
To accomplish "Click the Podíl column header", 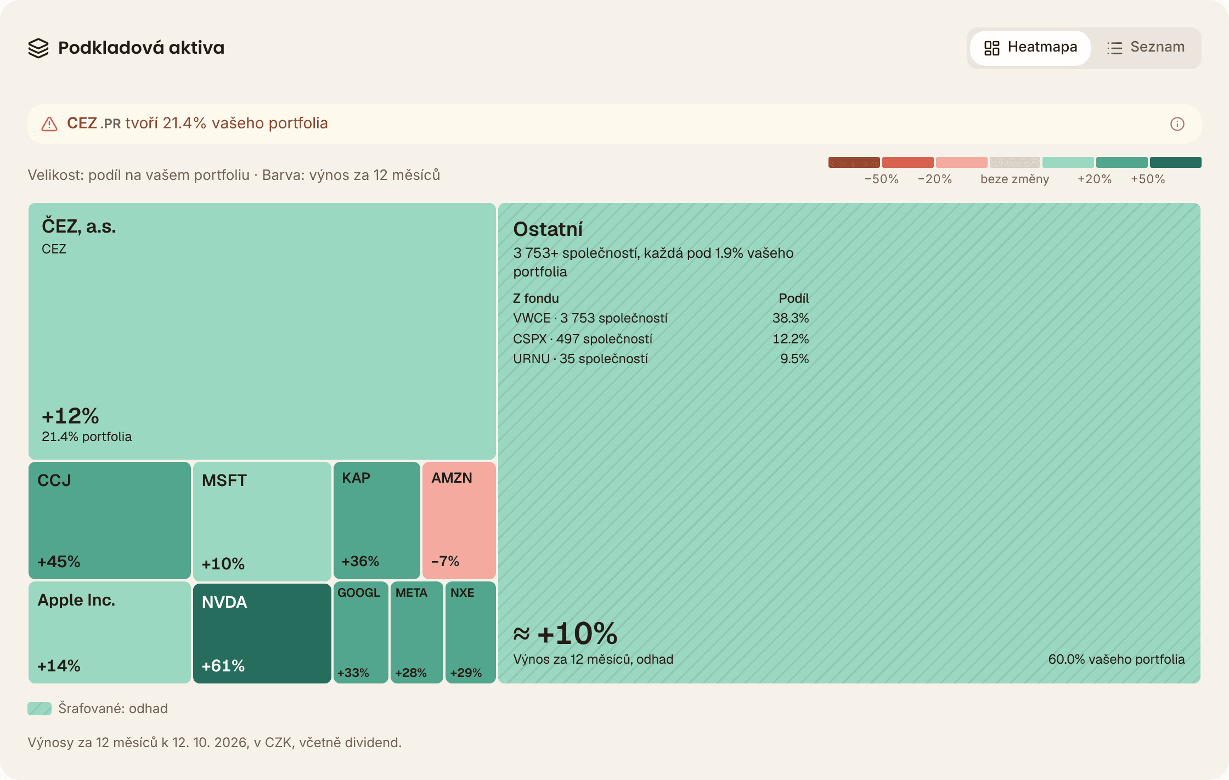I will (794, 298).
